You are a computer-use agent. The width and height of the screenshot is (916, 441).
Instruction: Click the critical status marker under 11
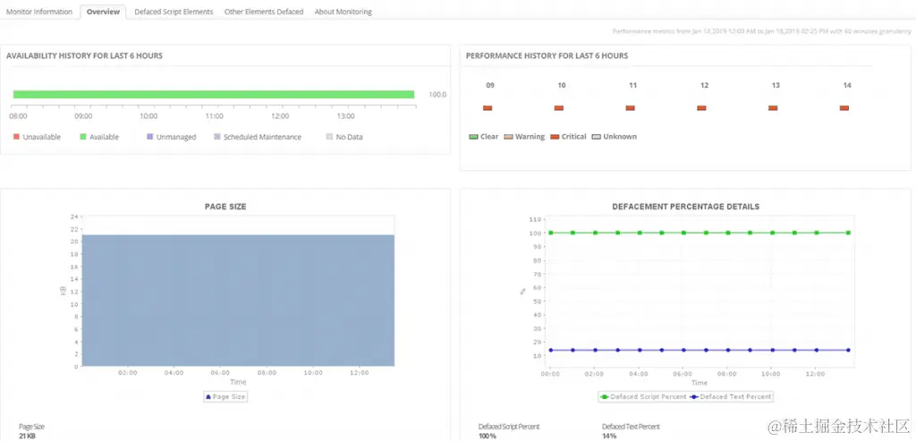[x=630, y=108]
